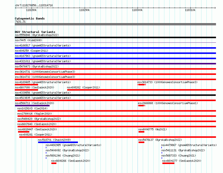Click the left arrowhead of the ruler
Viewport: 223px width, 173px height.
coord(16,8)
